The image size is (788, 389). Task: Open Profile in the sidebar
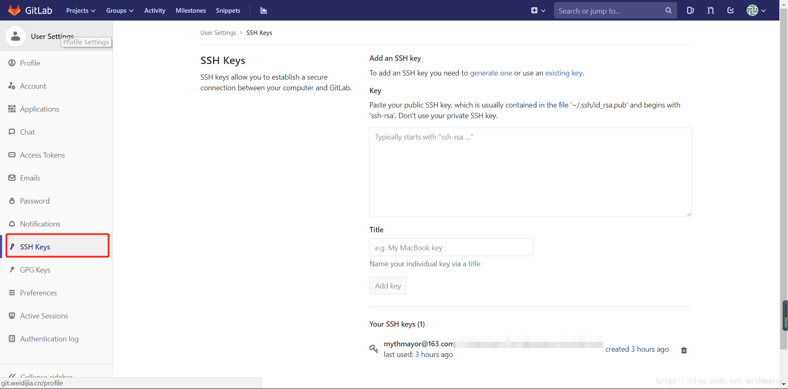(x=56, y=63)
